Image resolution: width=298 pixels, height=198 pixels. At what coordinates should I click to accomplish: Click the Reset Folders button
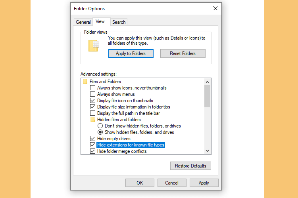point(183,53)
